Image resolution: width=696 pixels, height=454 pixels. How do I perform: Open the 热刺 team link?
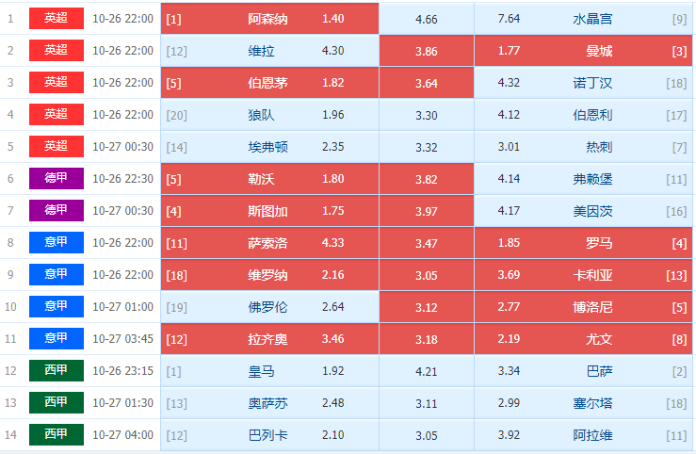tap(599, 146)
